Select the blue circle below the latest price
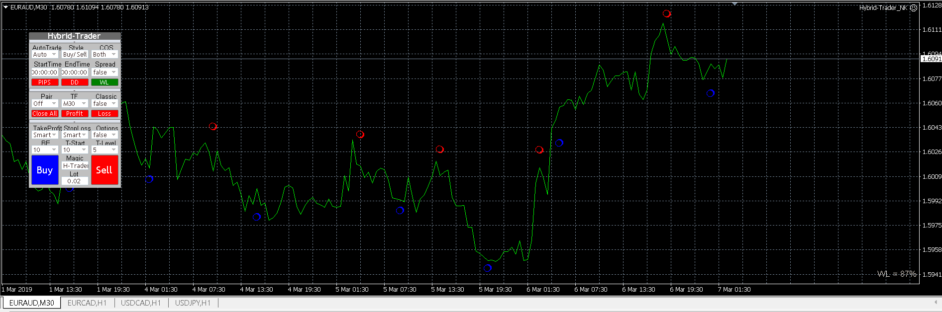 click(710, 93)
